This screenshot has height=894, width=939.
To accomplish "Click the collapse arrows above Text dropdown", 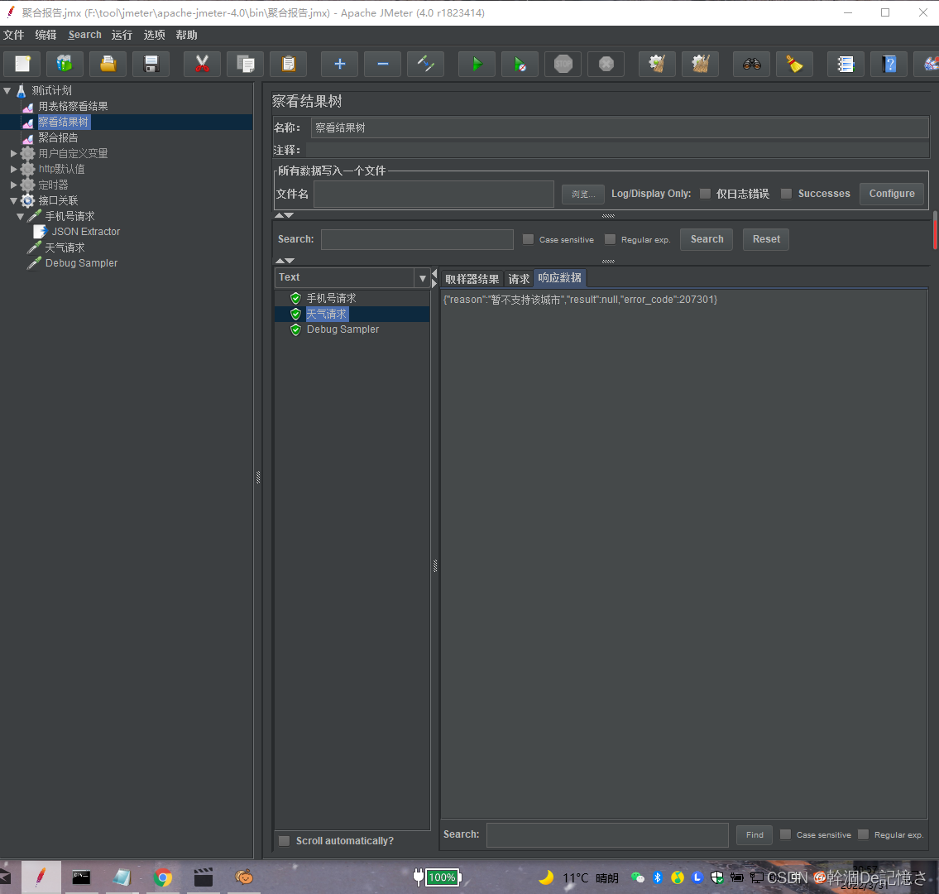I will click(x=285, y=261).
